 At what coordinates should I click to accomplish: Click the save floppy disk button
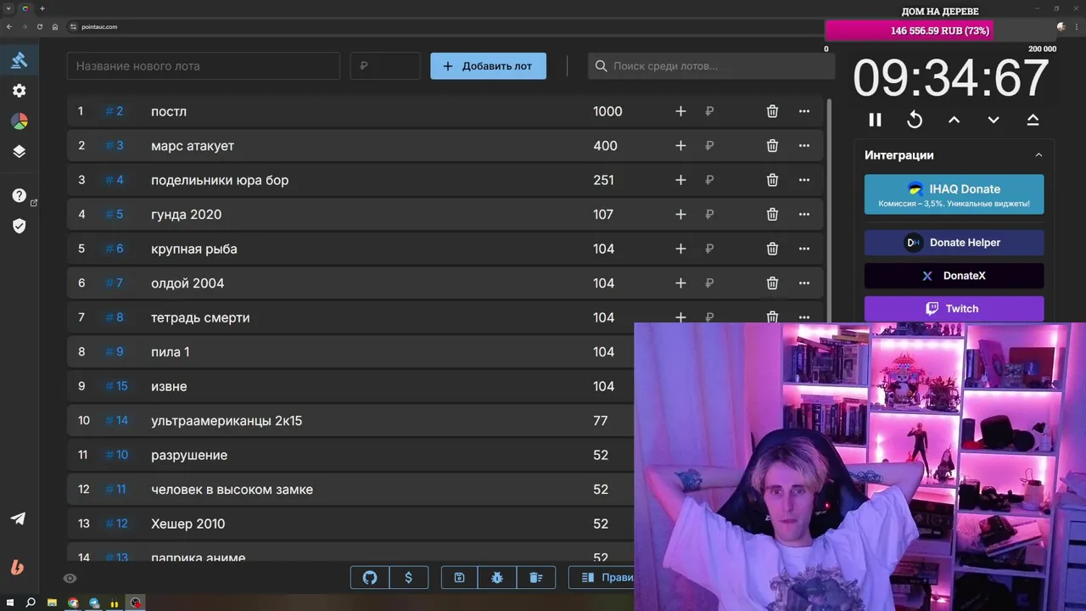(x=459, y=578)
